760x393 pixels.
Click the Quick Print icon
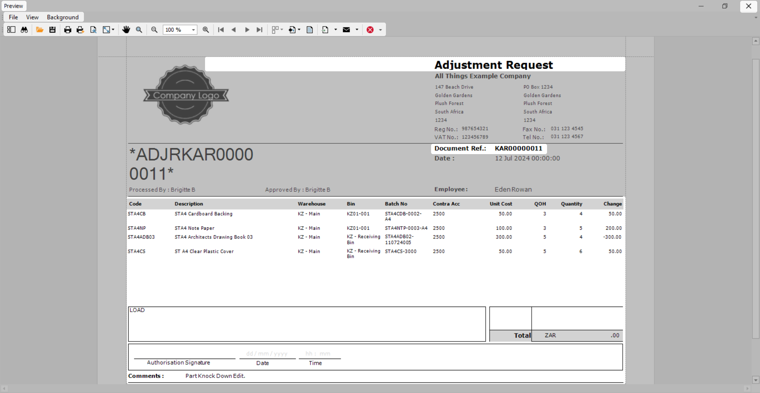pyautogui.click(x=80, y=30)
